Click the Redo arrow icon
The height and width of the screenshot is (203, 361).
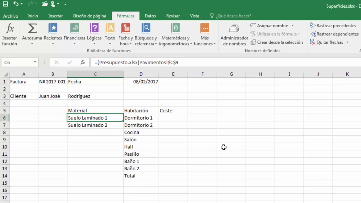click(31, 4)
